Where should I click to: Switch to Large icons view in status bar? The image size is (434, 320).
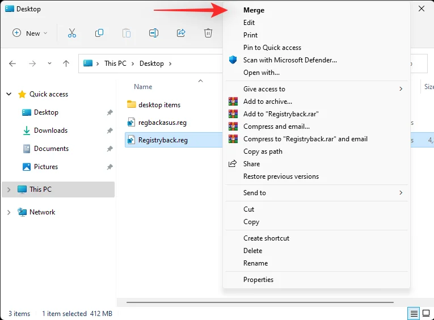pyautogui.click(x=426, y=313)
